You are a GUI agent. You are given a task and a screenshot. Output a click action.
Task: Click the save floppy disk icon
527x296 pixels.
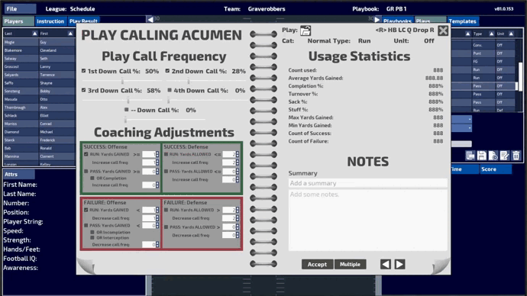(481, 156)
